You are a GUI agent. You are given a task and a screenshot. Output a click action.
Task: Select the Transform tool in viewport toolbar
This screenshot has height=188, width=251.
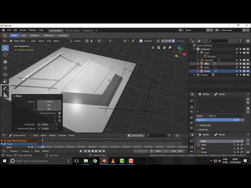[5, 62]
